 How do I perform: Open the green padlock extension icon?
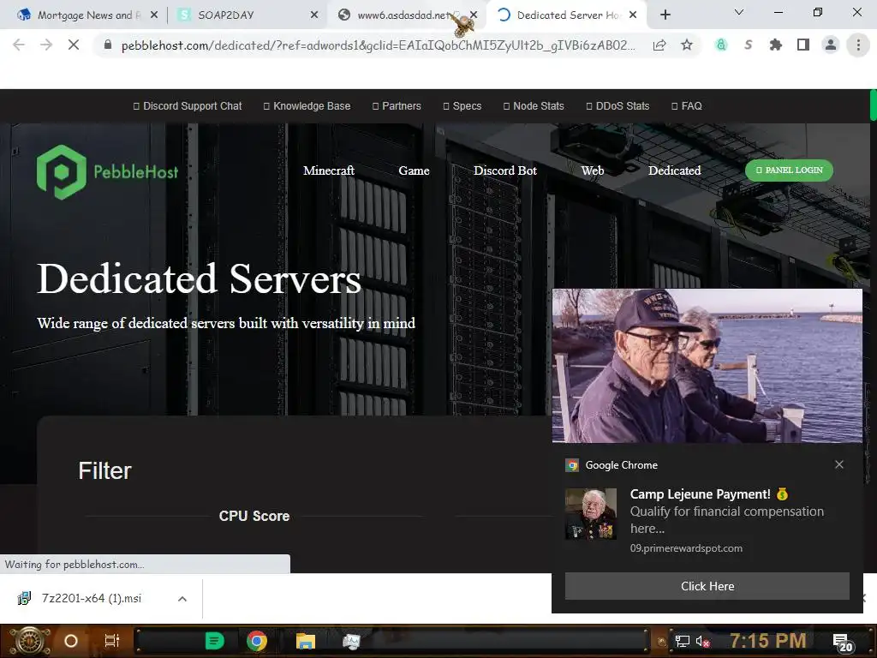721,45
